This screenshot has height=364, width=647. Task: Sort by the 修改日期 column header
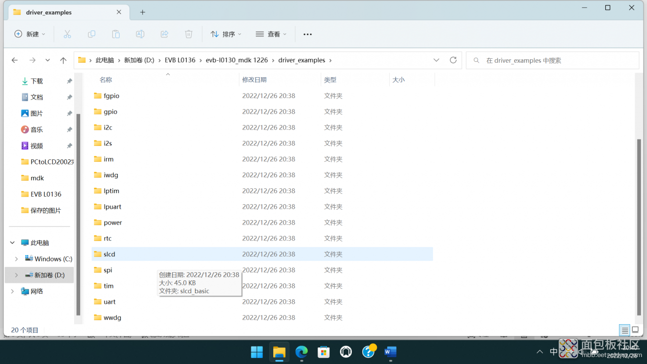[x=254, y=80]
